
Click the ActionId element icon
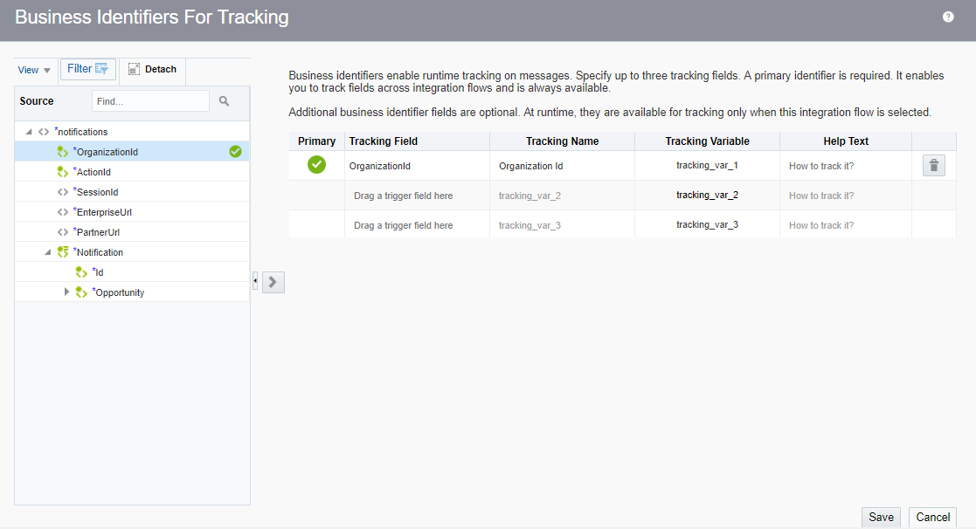pos(62,172)
